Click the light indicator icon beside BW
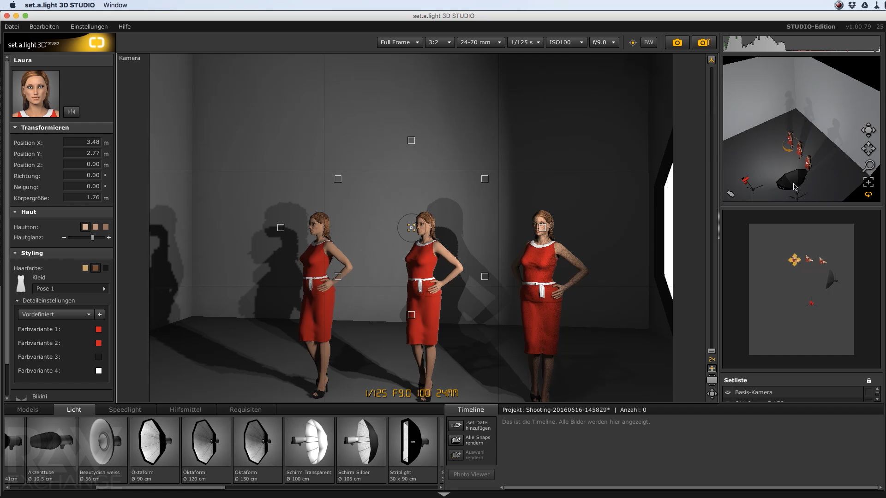The image size is (886, 498). click(633, 42)
